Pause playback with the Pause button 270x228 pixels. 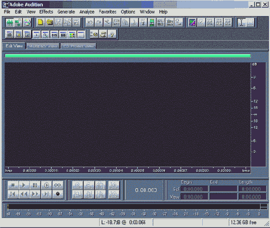pyautogui.click(x=35, y=185)
